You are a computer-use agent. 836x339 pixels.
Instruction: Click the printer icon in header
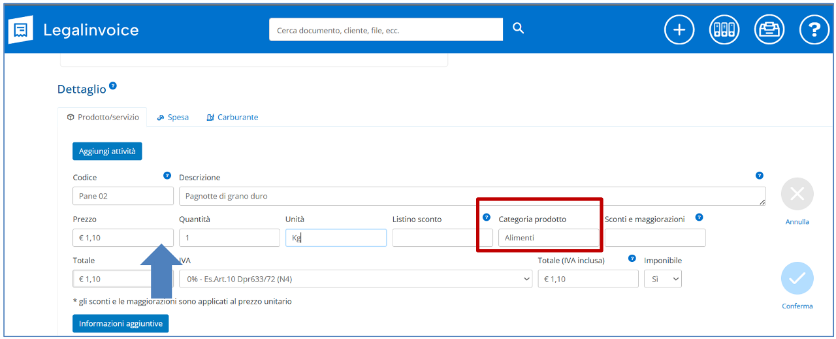pos(769,30)
